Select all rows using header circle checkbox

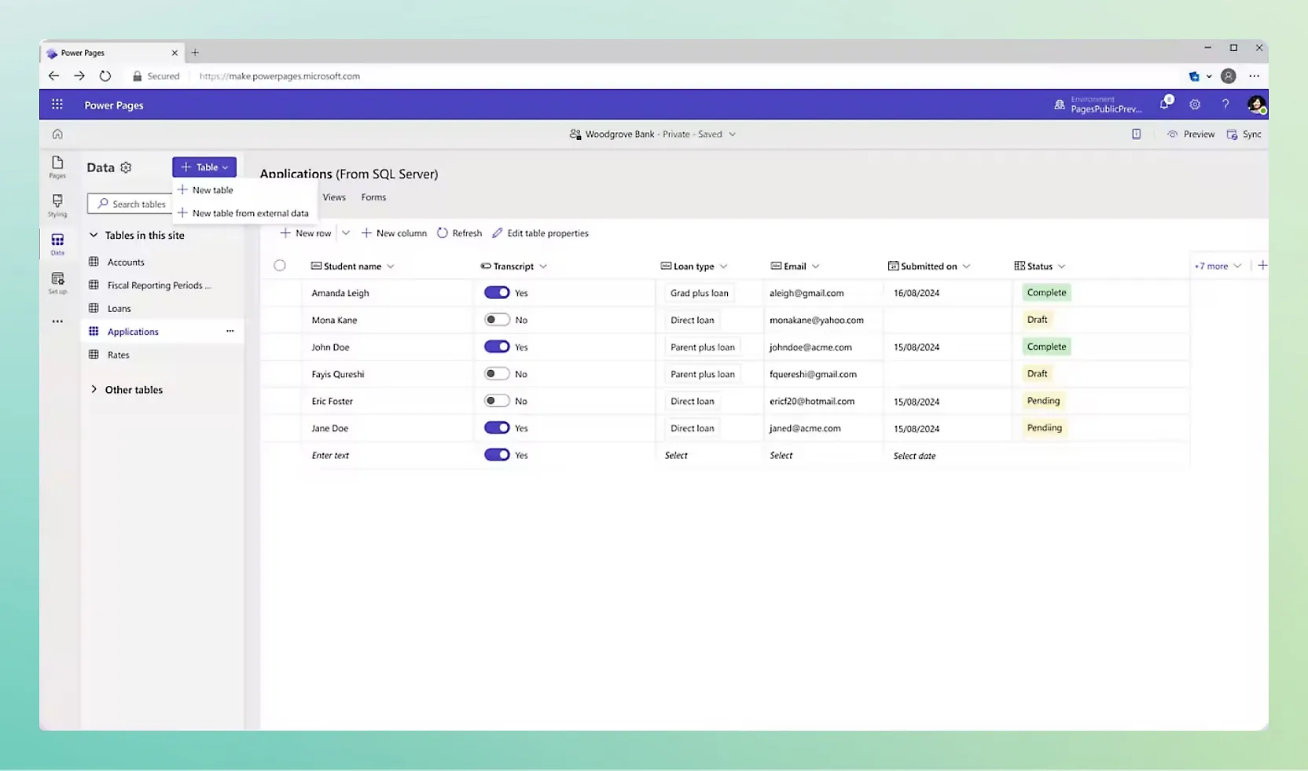[280, 266]
